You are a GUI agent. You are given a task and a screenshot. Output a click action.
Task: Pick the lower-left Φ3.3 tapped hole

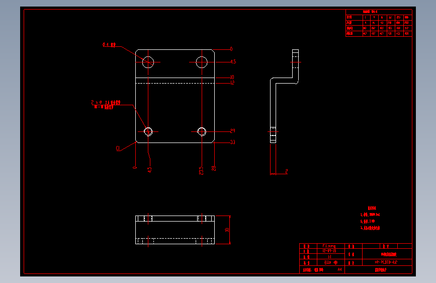coord(148,131)
